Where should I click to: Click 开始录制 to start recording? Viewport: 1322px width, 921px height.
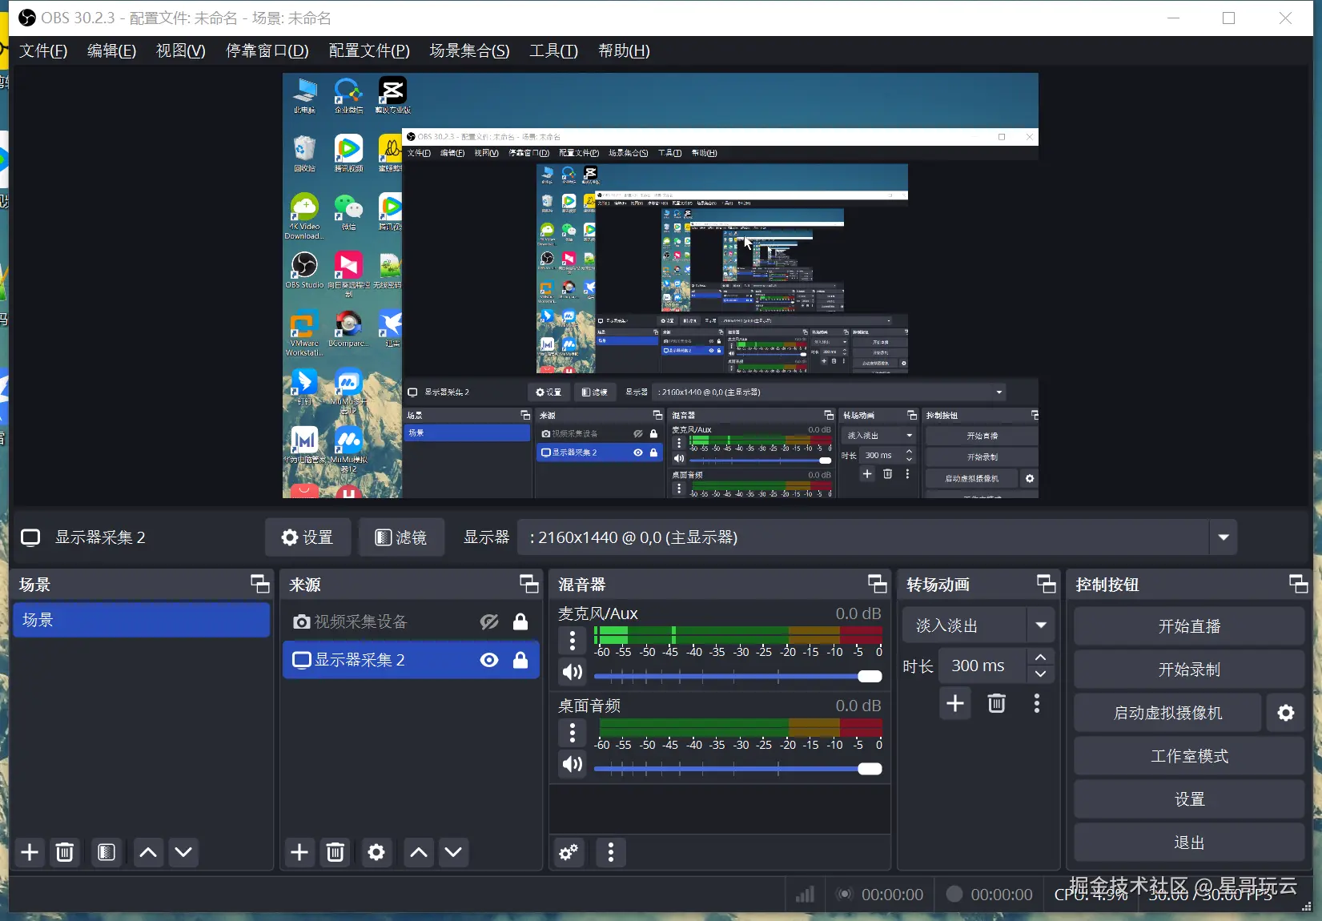pyautogui.click(x=1189, y=670)
